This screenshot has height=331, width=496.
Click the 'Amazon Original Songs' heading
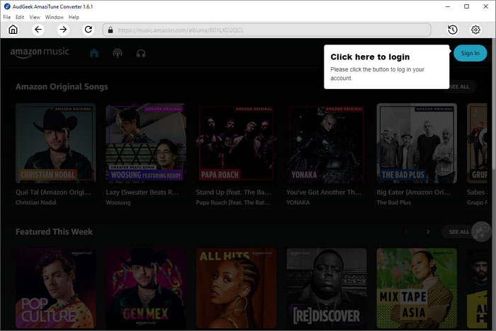tap(62, 86)
